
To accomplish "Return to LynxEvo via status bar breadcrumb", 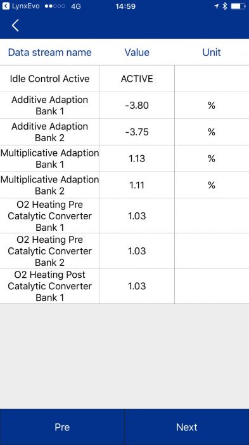I will [x=21, y=6].
